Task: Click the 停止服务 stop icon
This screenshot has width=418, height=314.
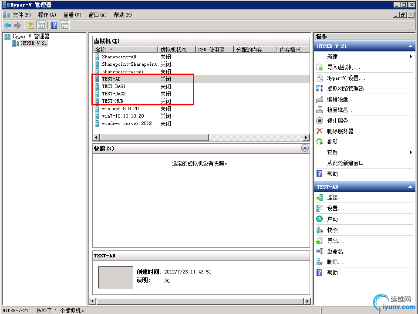Action: [x=319, y=121]
